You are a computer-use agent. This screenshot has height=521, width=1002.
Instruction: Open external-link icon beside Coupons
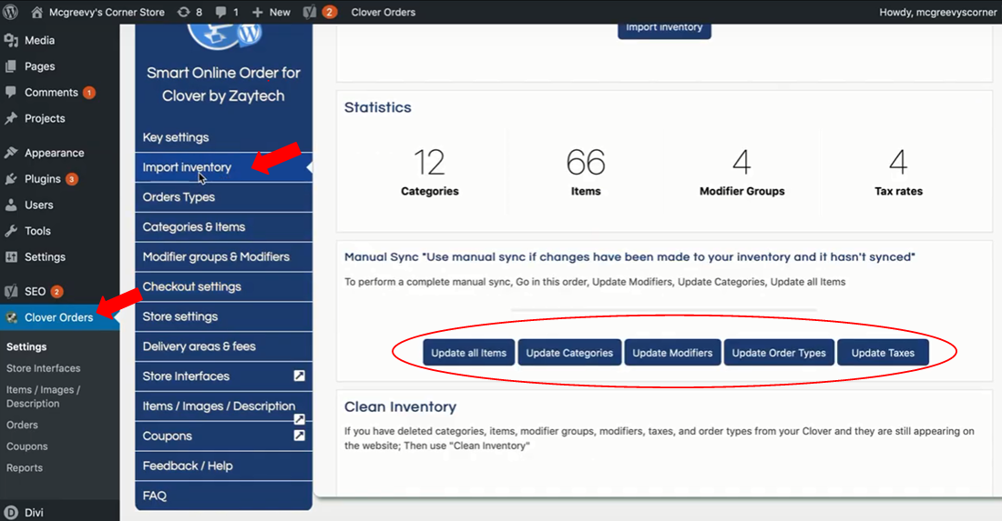[299, 436]
